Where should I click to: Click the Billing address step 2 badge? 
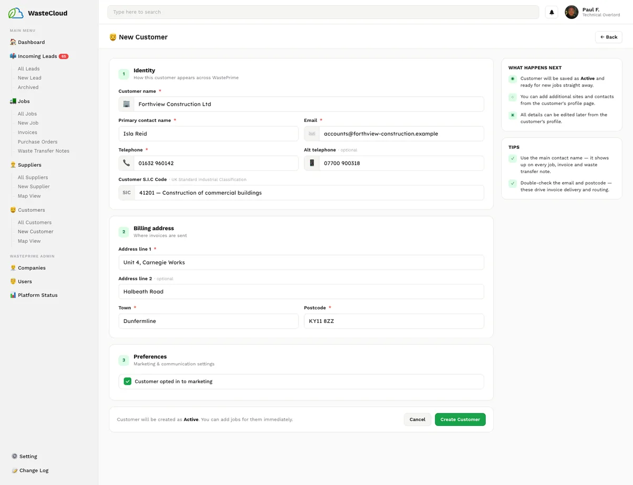click(x=124, y=232)
